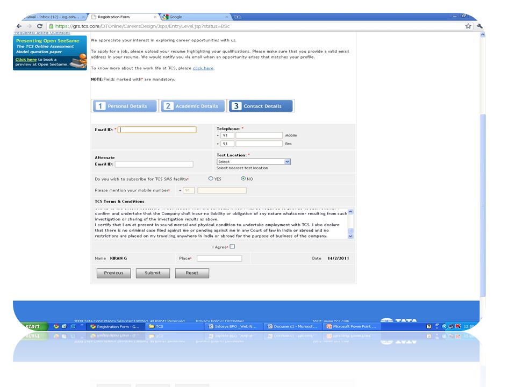516x387 pixels.
Task: Open Document1 Microsoft Word taskbar item
Action: coord(292,326)
